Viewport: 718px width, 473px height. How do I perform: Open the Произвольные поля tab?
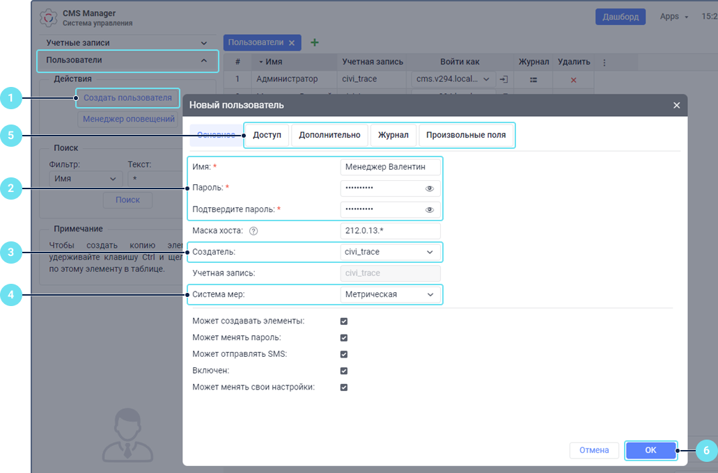466,135
